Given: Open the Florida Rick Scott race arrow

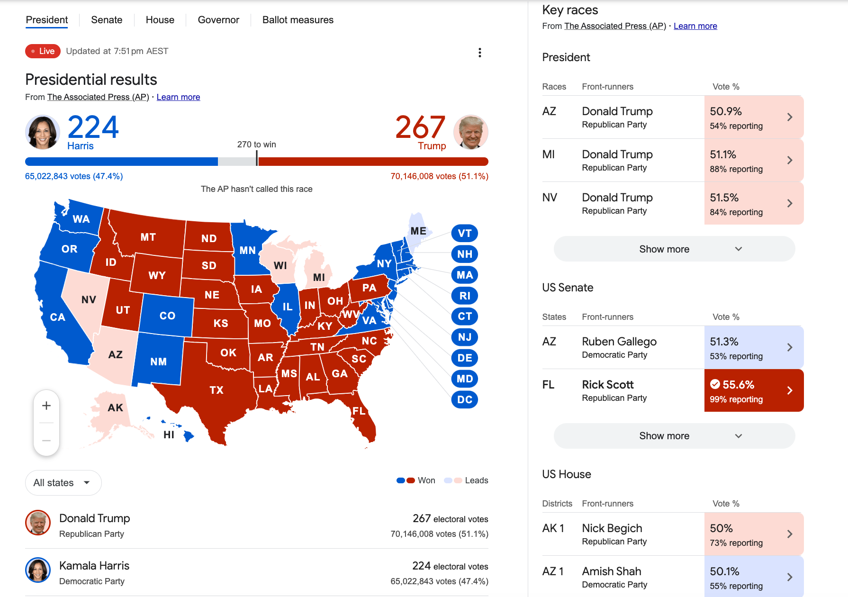Looking at the screenshot, I should point(790,390).
